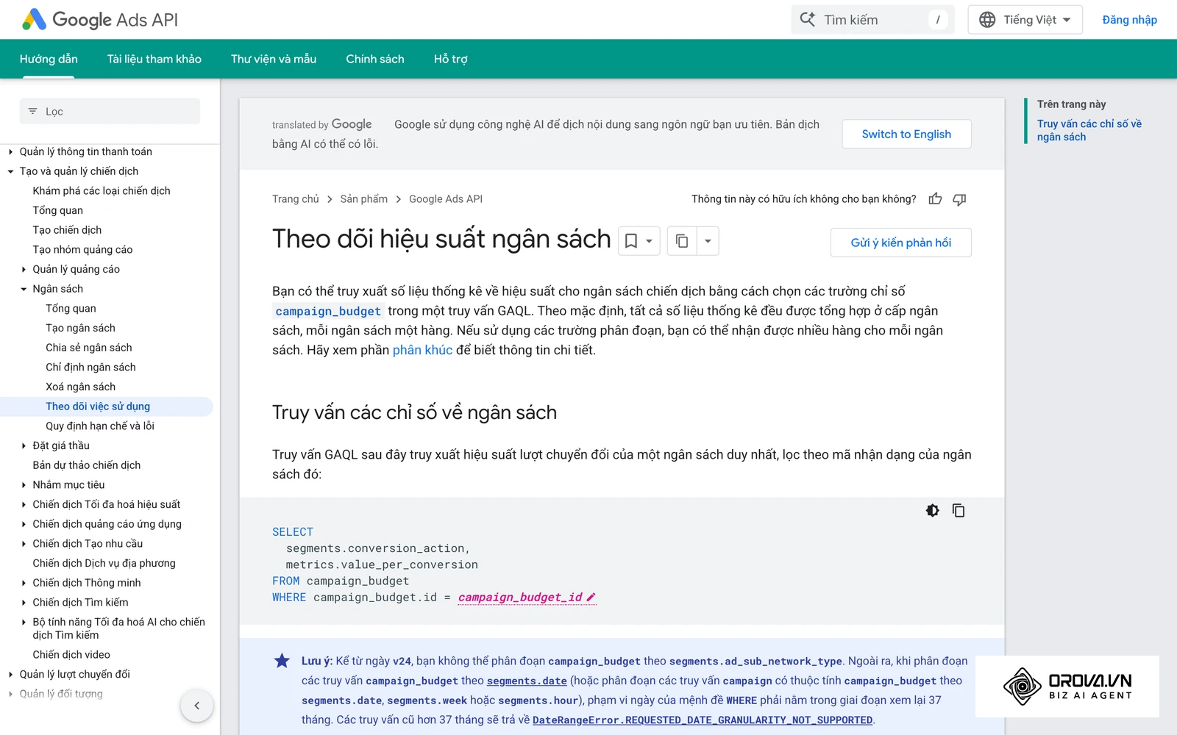Viewport: 1177px width, 735px height.
Task: Copy the page using the copy page icon
Action: (682, 241)
